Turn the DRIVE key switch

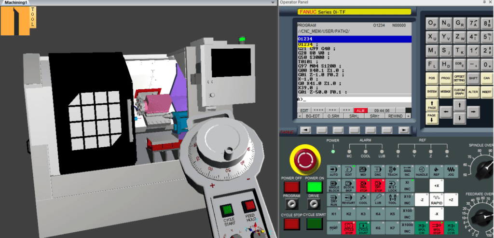(313, 205)
